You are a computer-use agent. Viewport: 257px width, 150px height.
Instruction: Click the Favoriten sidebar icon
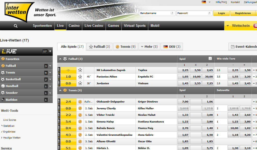(x=3, y=59)
